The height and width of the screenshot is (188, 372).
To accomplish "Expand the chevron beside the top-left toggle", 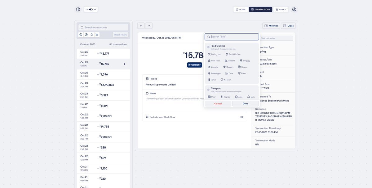I will coord(95,10).
